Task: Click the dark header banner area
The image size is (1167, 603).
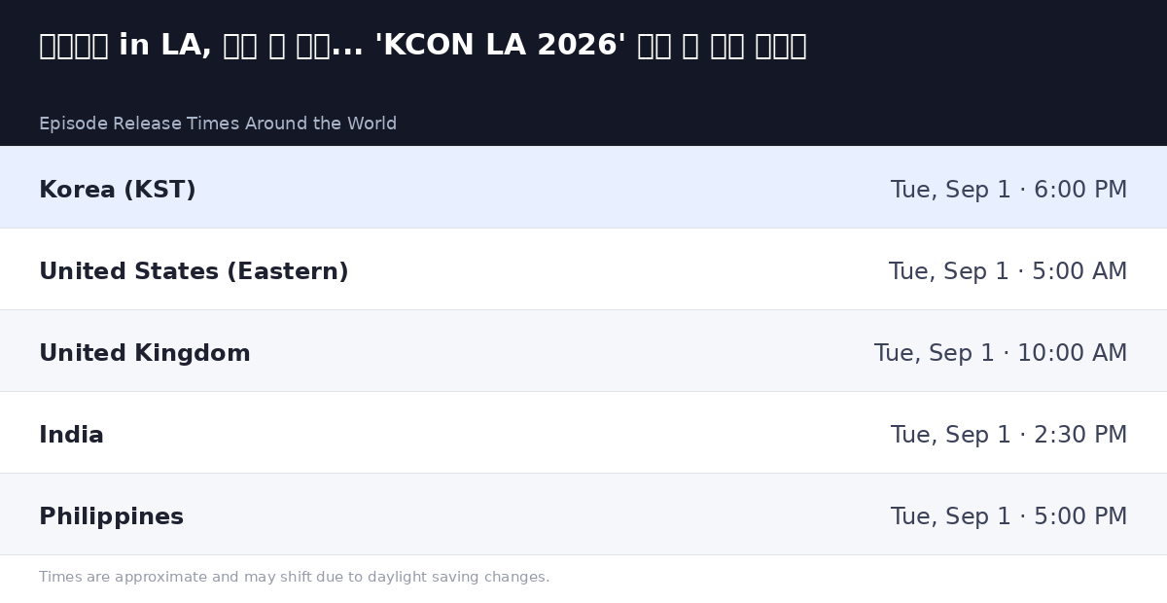Action: pyautogui.click(x=583, y=73)
